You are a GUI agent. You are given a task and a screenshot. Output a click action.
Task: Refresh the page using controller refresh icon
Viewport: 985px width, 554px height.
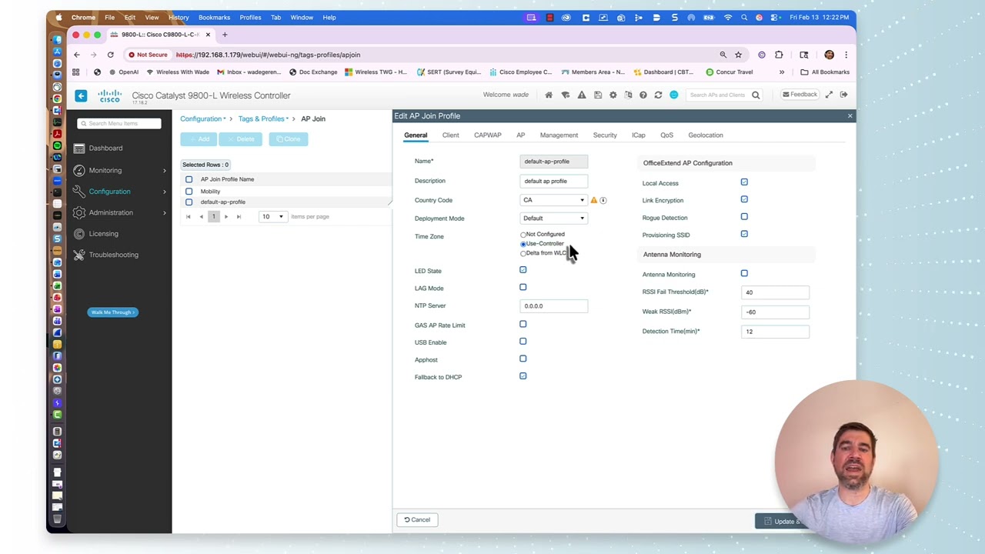click(658, 95)
